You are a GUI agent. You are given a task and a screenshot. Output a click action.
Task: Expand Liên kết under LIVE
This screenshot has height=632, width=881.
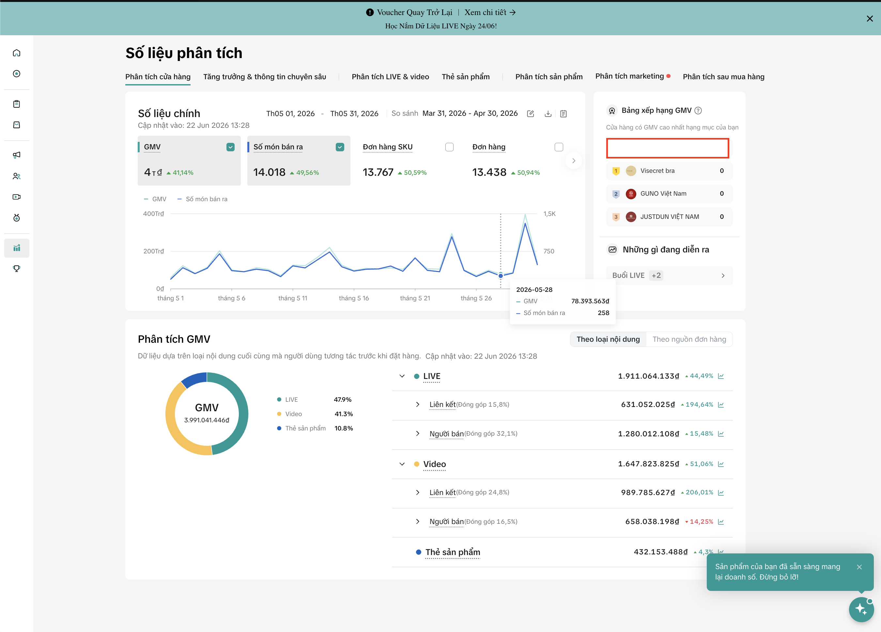(418, 404)
